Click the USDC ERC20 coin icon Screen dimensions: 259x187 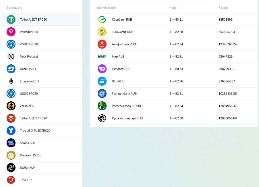point(11,94)
